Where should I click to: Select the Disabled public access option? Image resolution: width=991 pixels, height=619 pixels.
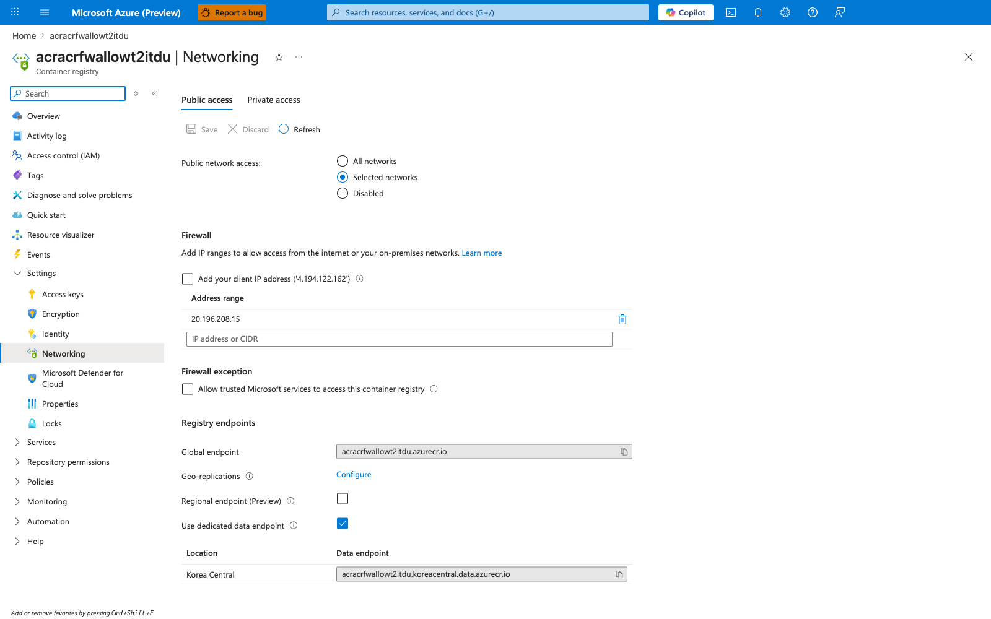343,193
